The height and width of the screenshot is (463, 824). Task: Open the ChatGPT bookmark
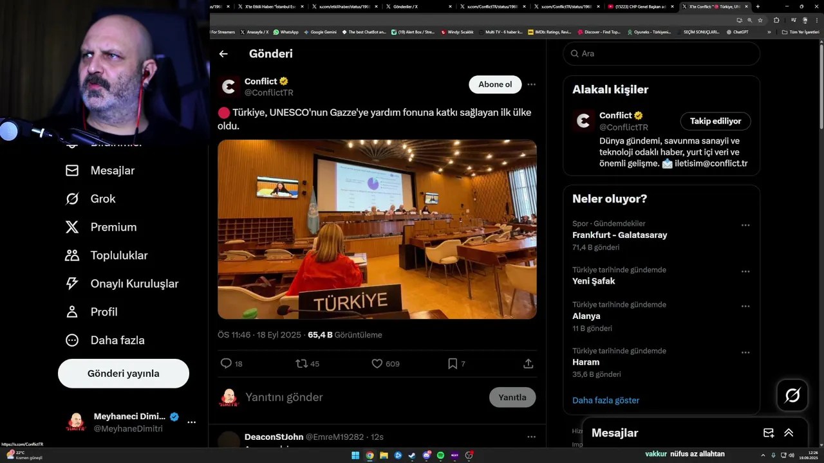(737, 32)
